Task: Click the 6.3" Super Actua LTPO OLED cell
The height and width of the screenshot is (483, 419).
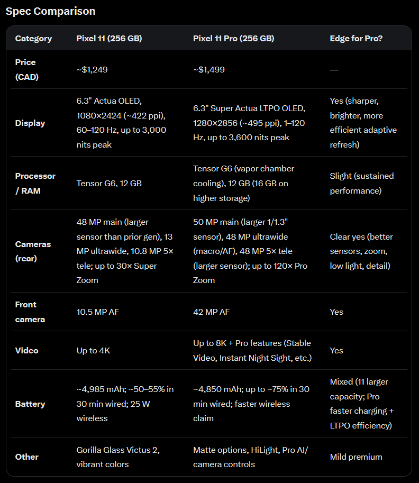Action: pyautogui.click(x=249, y=123)
